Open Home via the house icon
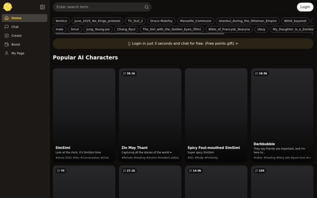 (x=7, y=18)
